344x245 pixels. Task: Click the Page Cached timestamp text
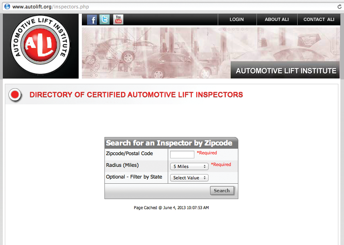(x=171, y=208)
